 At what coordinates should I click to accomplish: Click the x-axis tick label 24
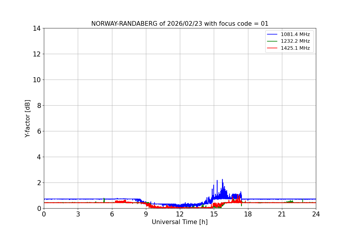pyautogui.click(x=316, y=214)
